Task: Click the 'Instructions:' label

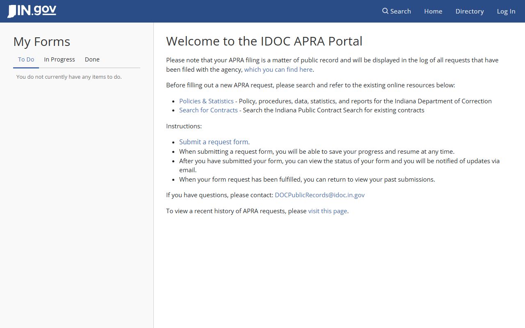Action: pyautogui.click(x=184, y=126)
